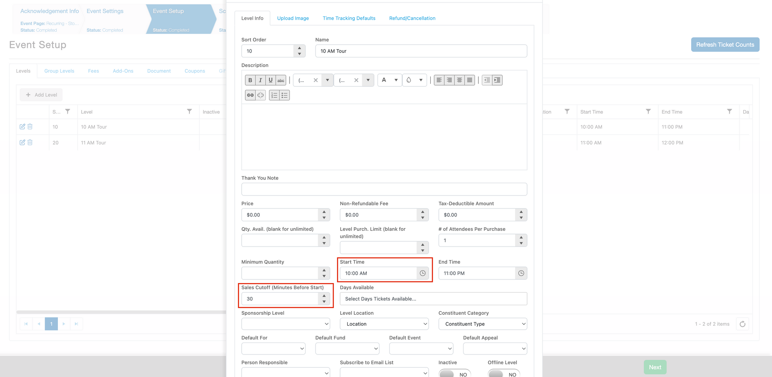Screen dimensions: 772x377
Task: Switch to the Fees tab
Action: [93, 71]
